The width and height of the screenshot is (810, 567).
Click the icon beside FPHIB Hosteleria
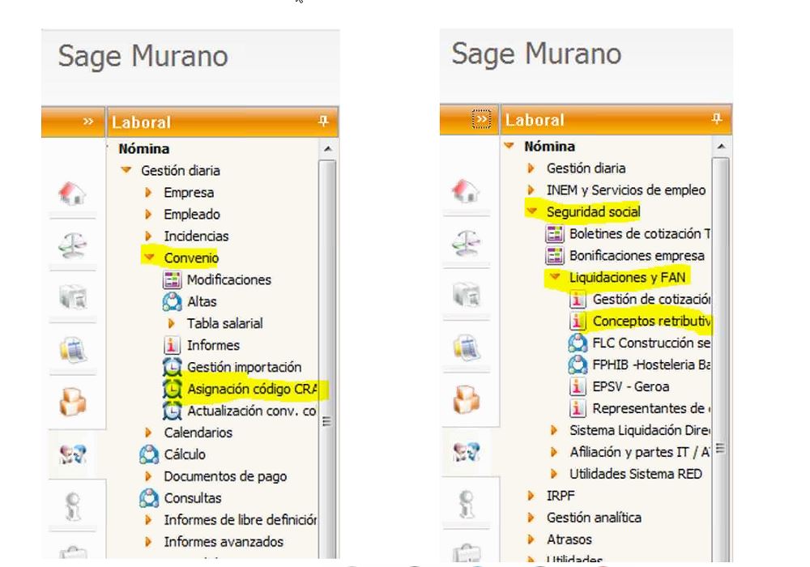click(578, 364)
